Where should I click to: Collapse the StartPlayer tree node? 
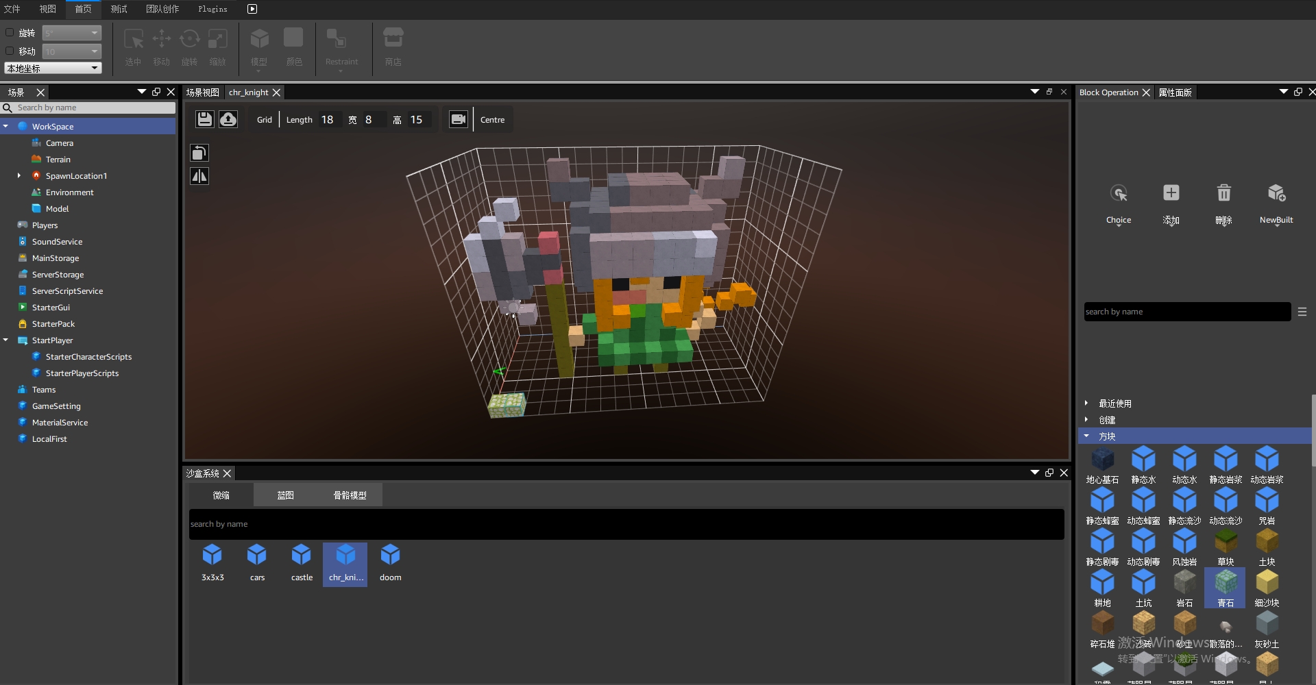6,340
